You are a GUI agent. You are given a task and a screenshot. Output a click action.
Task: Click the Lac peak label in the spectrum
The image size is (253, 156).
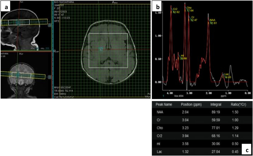[227, 76]
